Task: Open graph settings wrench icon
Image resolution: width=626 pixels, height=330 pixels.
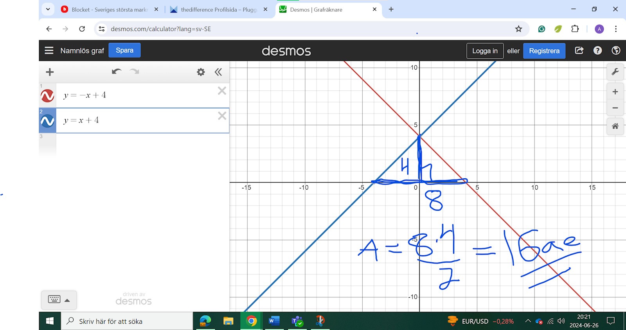Action: (x=615, y=72)
